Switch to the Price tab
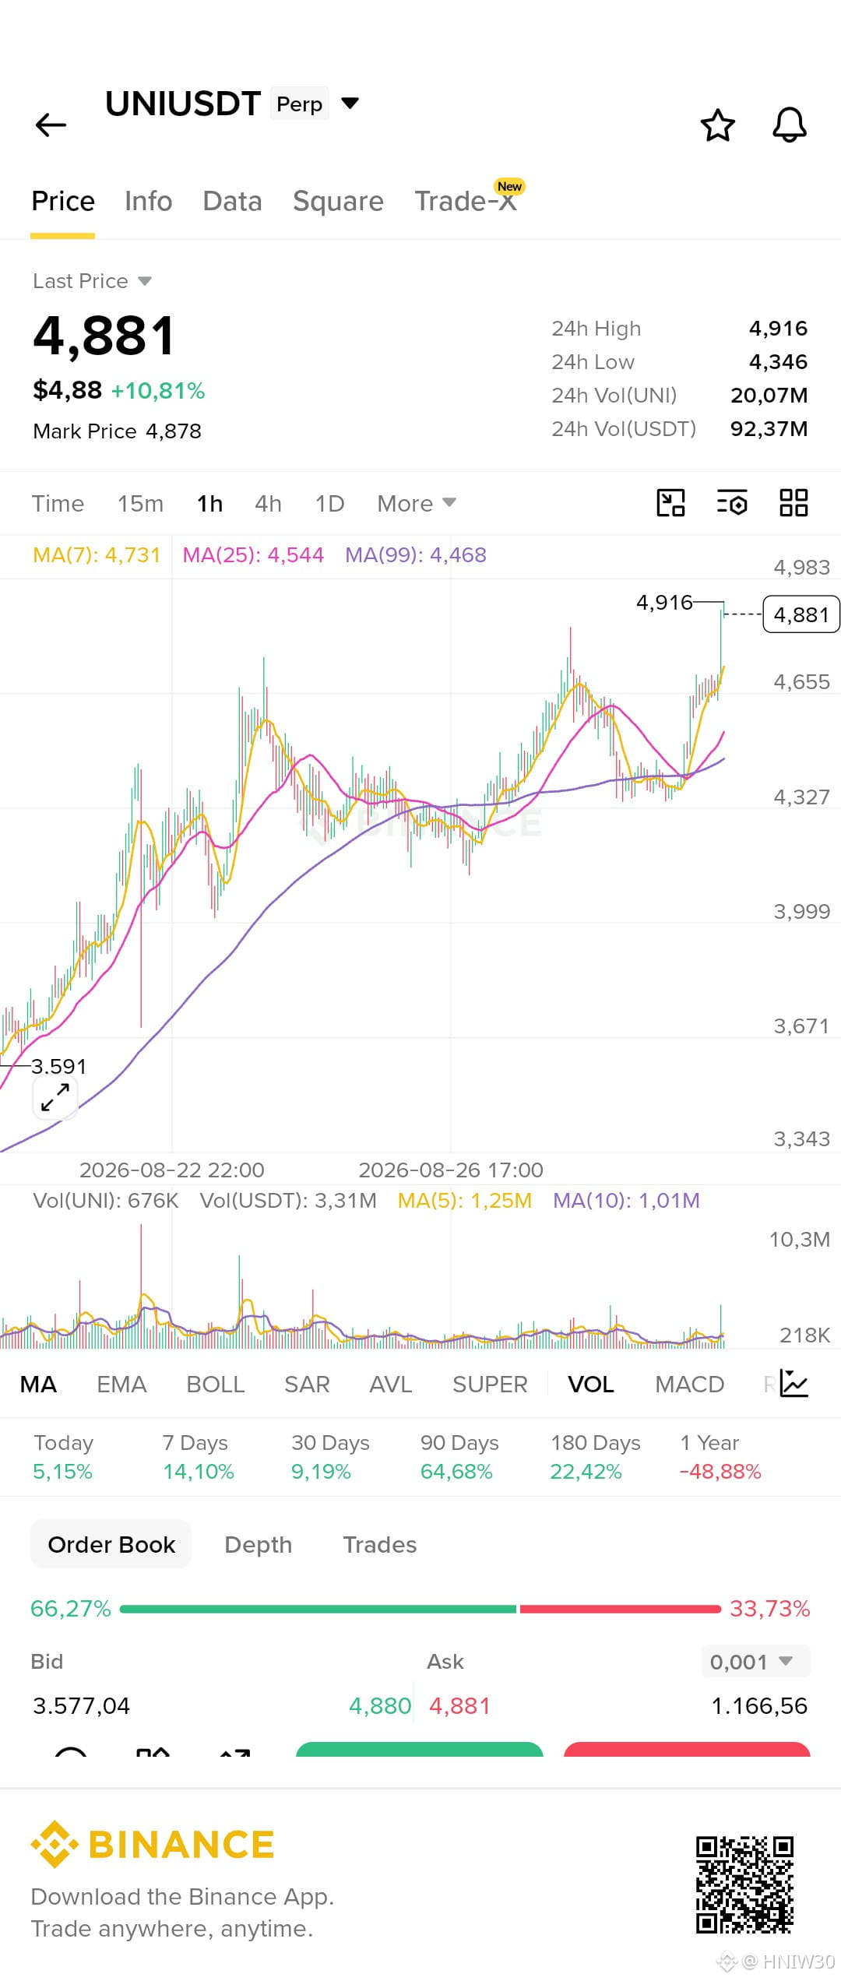Viewport: 841px width, 1981px height. pyautogui.click(x=63, y=201)
